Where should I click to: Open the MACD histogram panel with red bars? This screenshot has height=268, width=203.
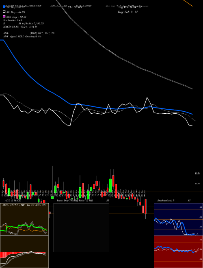(x=24, y=252)
